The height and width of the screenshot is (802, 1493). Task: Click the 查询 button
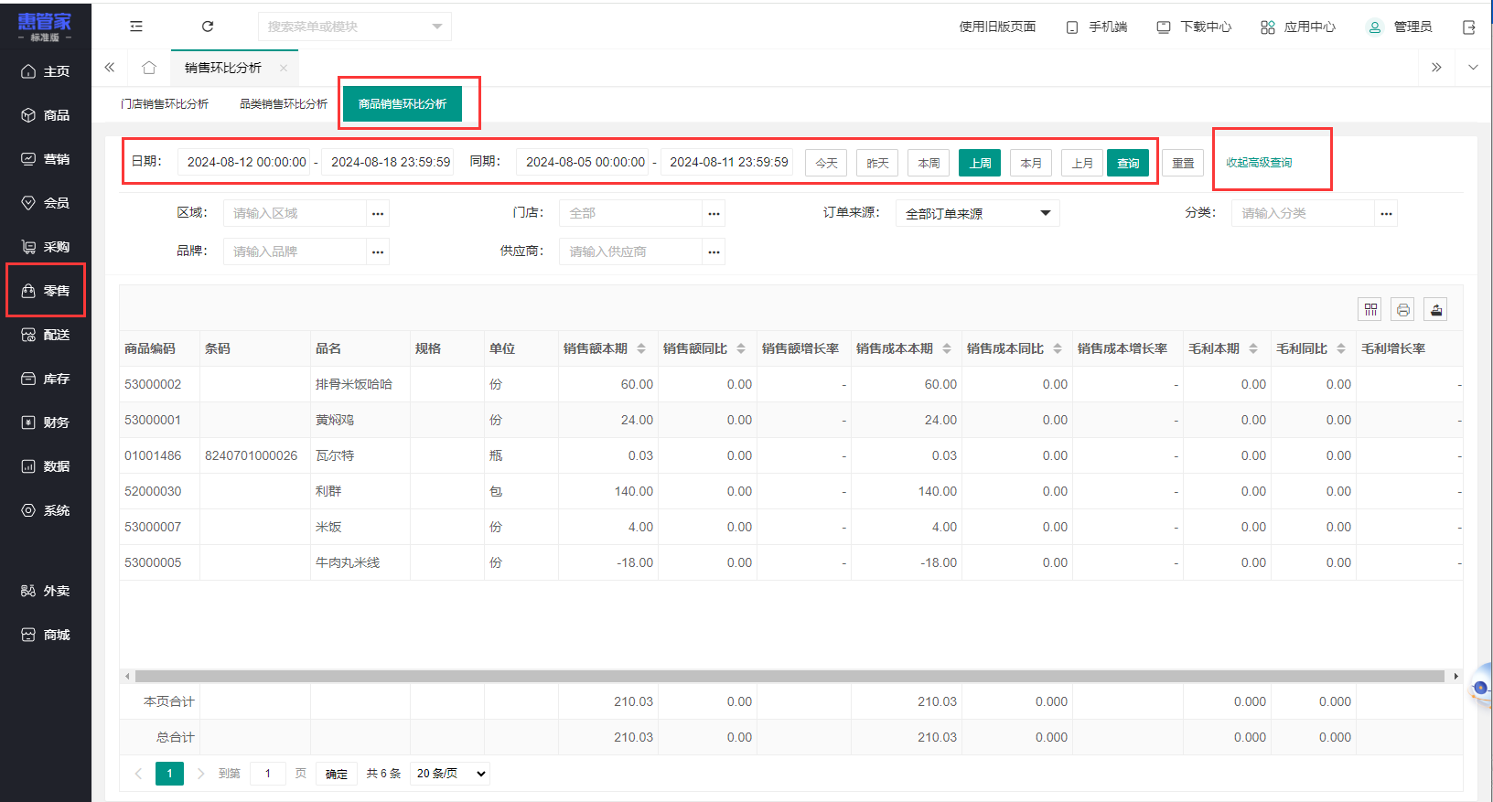1128,163
